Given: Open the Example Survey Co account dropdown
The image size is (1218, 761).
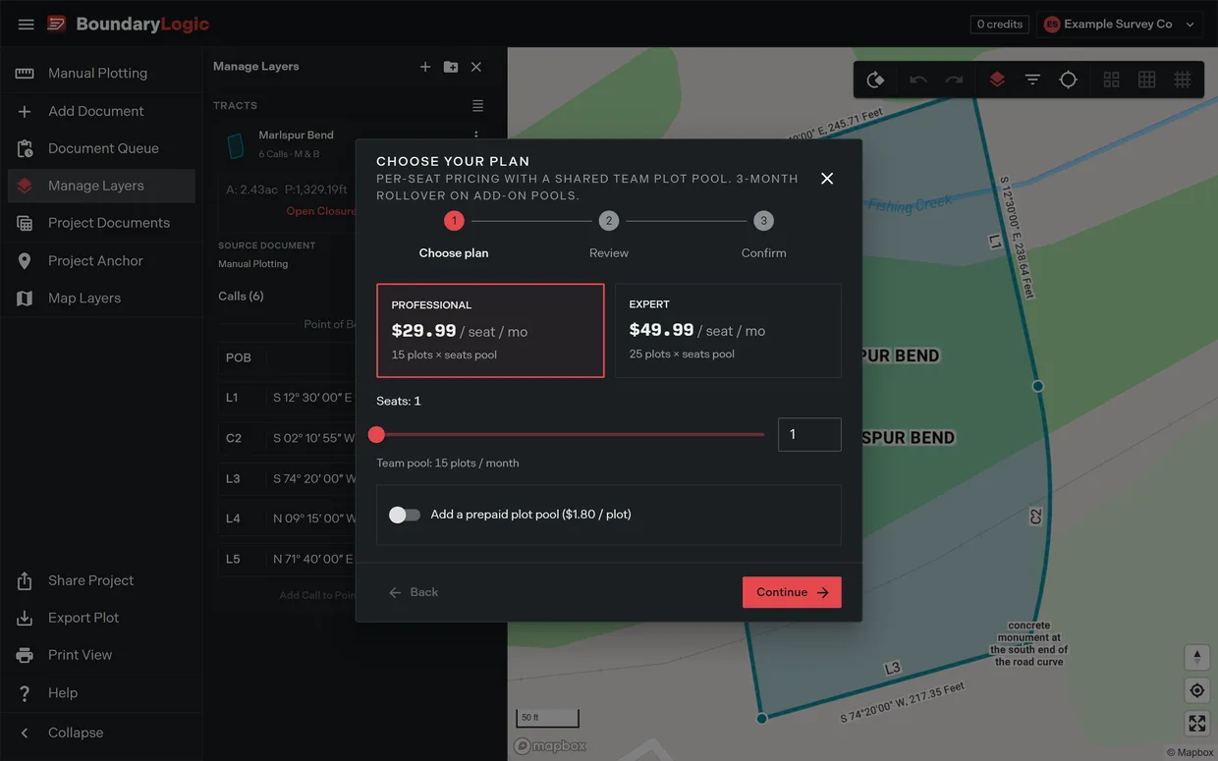Looking at the screenshot, I should point(1120,24).
